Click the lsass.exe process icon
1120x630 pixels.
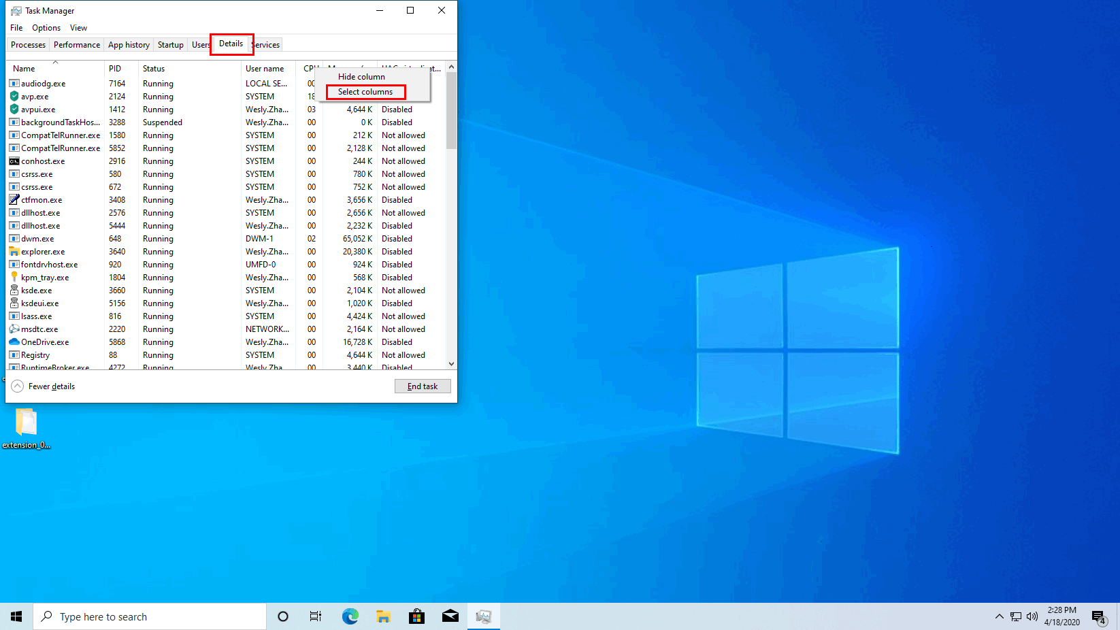pyautogui.click(x=14, y=316)
